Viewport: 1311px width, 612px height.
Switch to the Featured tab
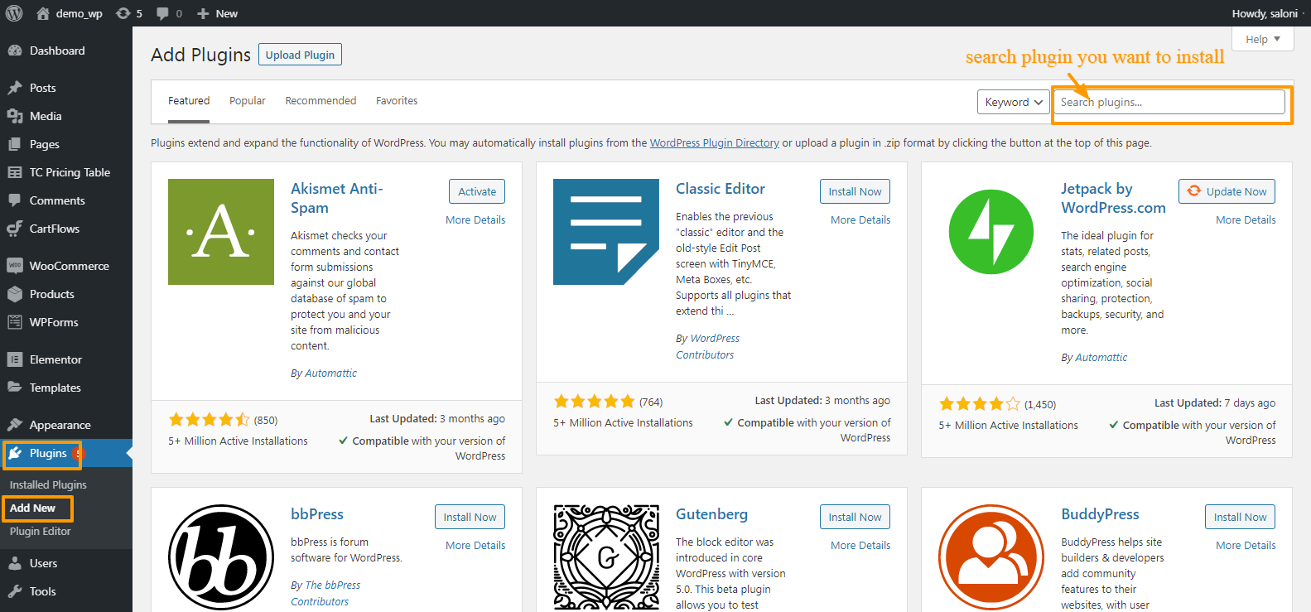tap(189, 101)
